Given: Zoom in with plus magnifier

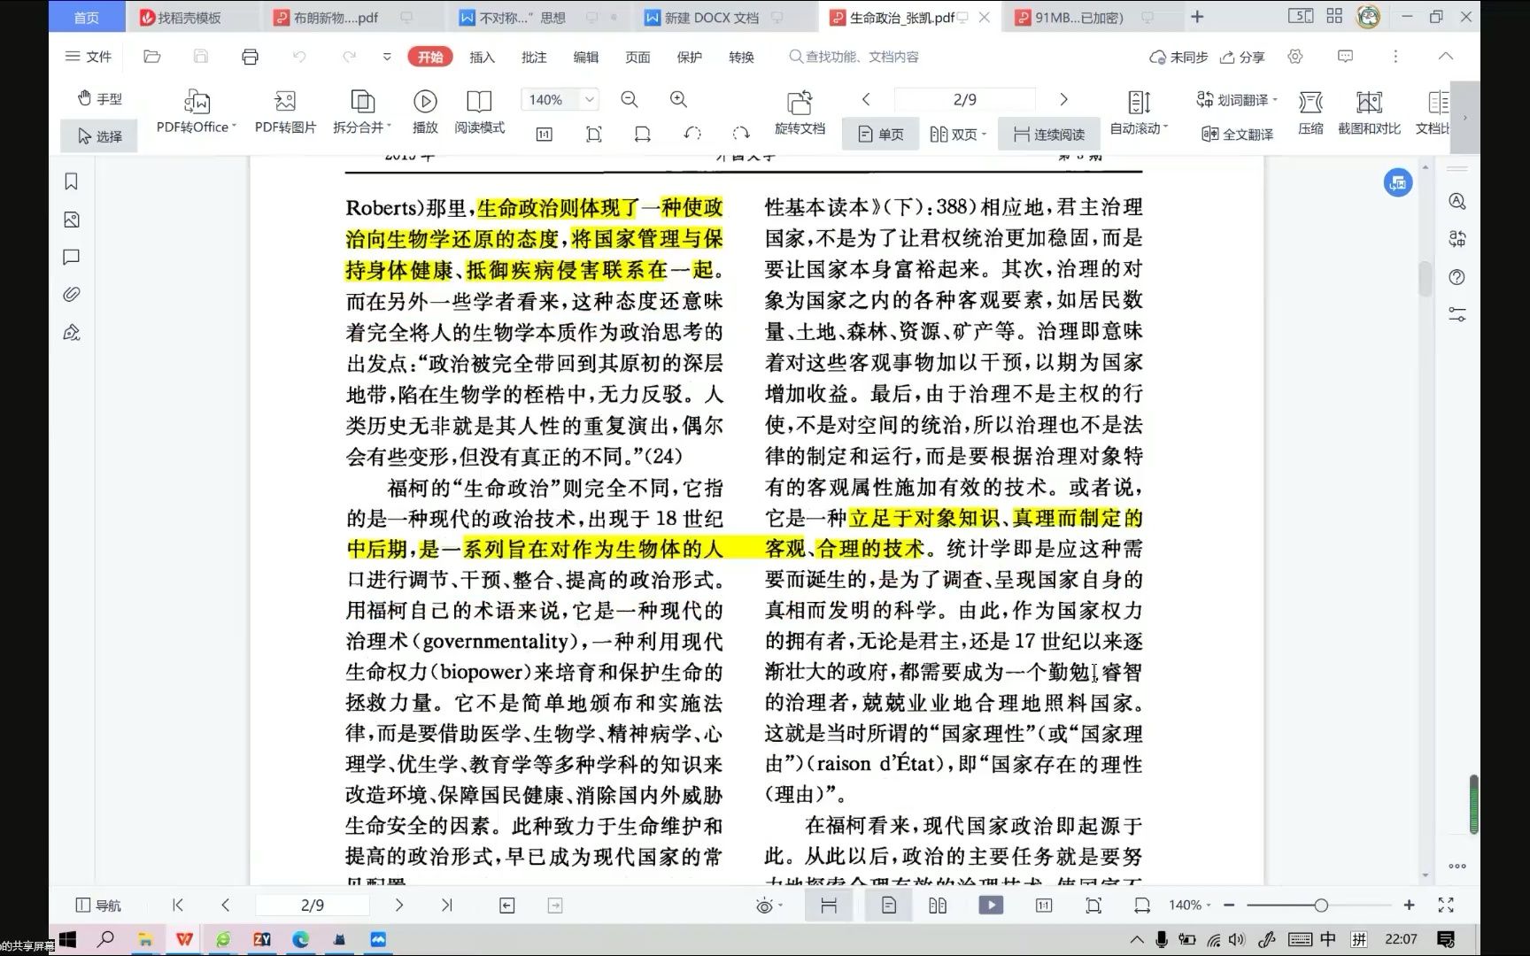Looking at the screenshot, I should click(678, 99).
